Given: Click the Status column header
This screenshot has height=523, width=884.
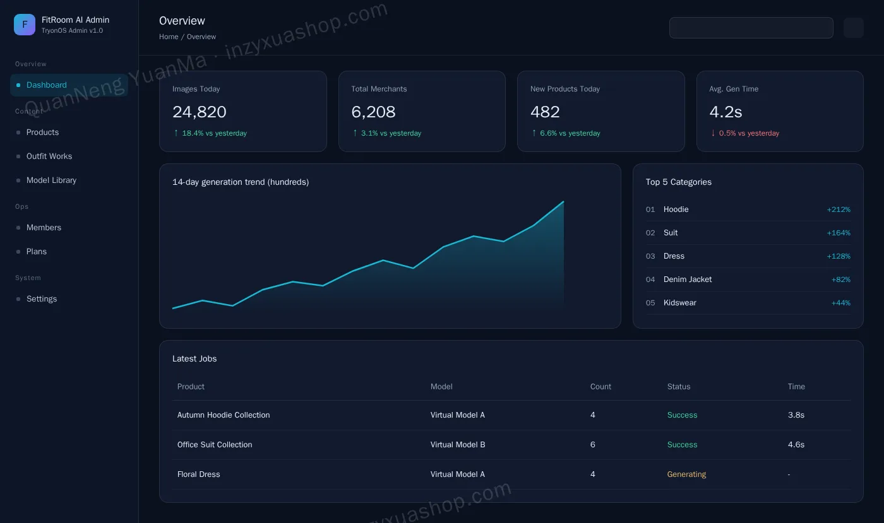Looking at the screenshot, I should tap(679, 387).
